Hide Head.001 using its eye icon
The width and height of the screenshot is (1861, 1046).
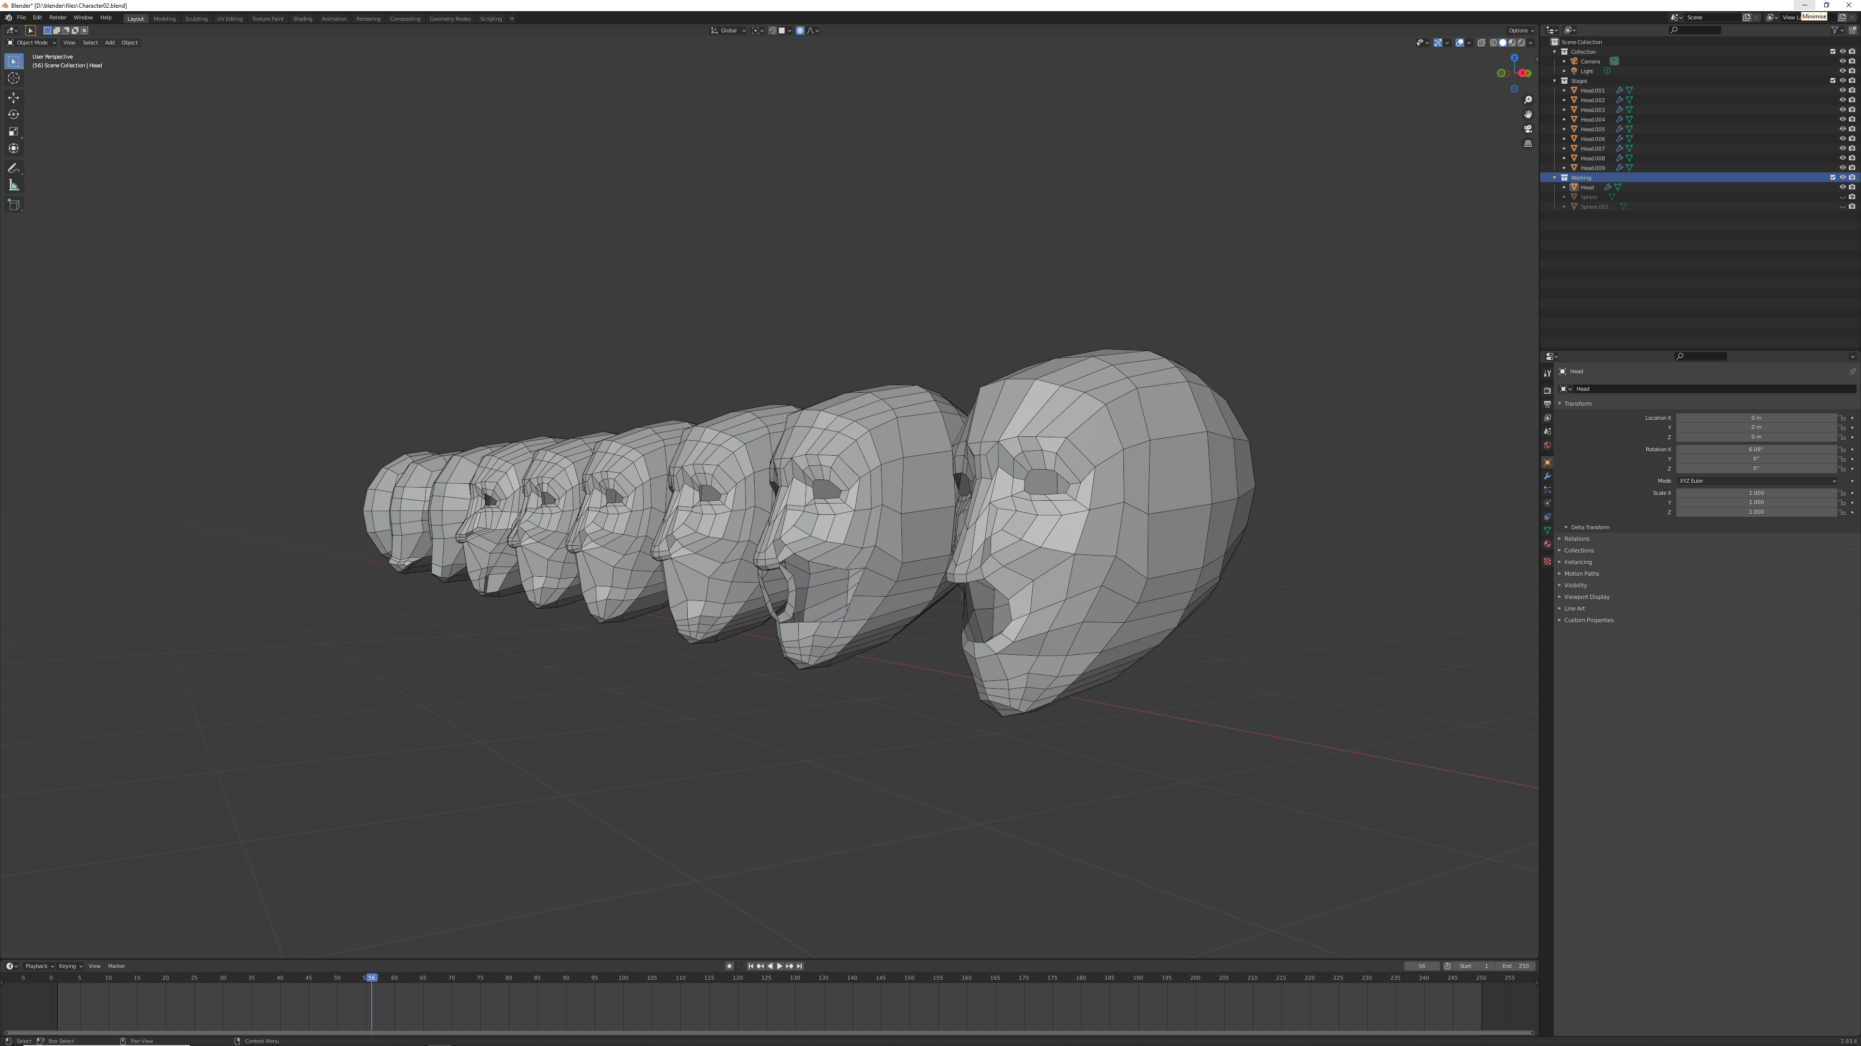pyautogui.click(x=1842, y=90)
